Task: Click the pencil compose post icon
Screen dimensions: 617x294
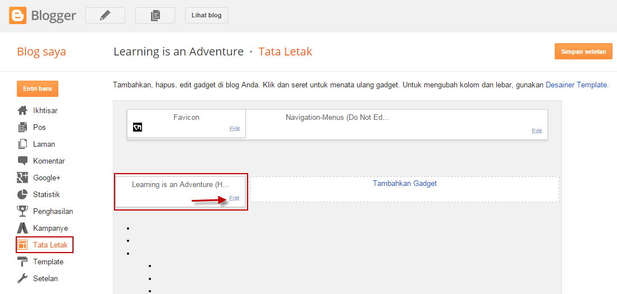Action: tap(105, 16)
